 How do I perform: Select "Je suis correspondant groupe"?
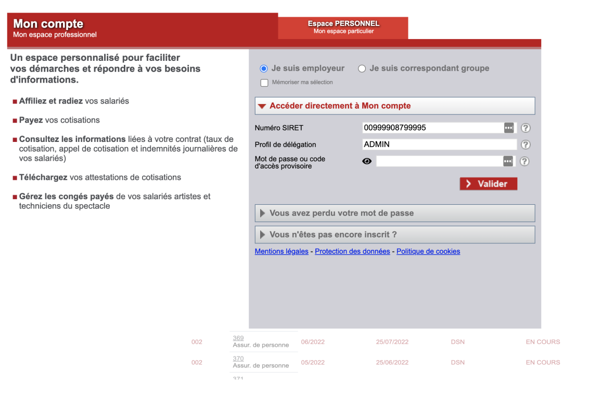tap(362, 68)
